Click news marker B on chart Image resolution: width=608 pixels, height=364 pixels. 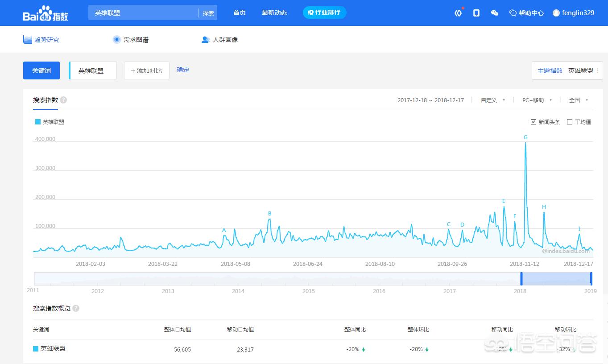click(x=269, y=214)
